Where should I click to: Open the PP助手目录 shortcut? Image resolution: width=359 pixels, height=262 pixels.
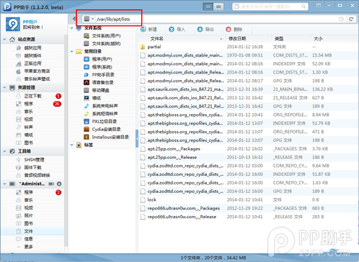tap(102, 75)
